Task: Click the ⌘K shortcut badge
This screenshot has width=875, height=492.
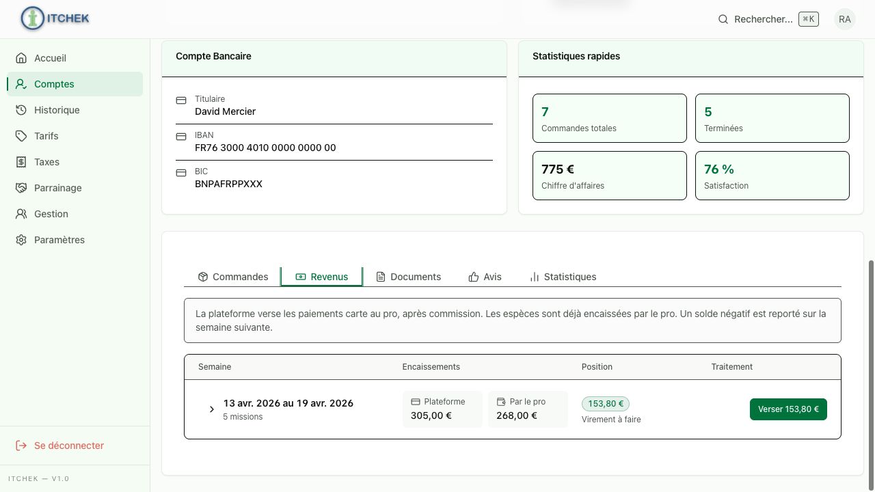Action: click(x=809, y=19)
